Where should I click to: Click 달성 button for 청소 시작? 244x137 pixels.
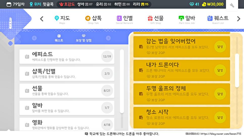(x=220, y=117)
